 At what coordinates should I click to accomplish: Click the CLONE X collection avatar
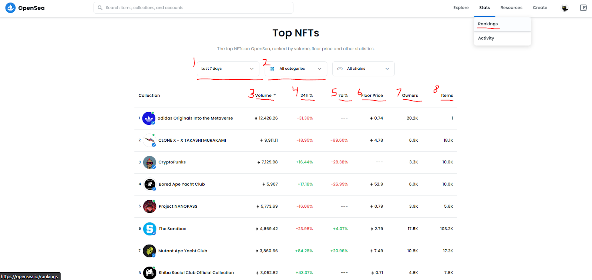point(149,140)
